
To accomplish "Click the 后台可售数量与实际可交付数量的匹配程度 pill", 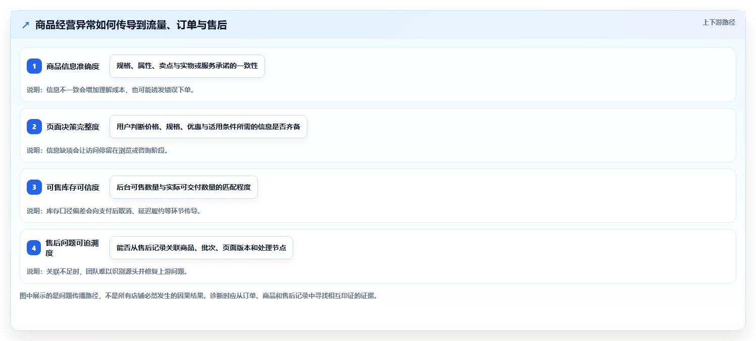I will [184, 187].
